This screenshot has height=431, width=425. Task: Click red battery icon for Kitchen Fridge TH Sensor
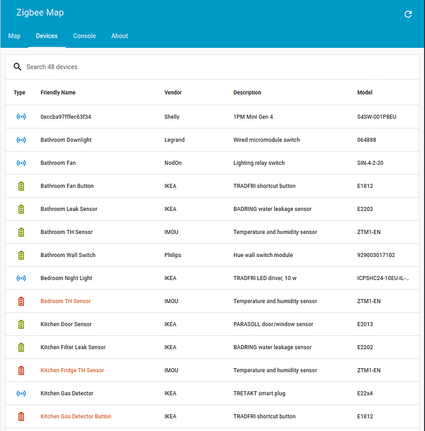click(21, 370)
